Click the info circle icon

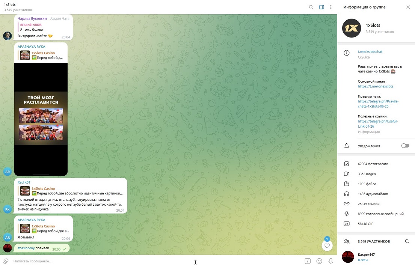(x=346, y=53)
